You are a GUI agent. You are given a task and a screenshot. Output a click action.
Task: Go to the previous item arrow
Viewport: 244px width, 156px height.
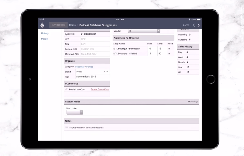(x=193, y=25)
